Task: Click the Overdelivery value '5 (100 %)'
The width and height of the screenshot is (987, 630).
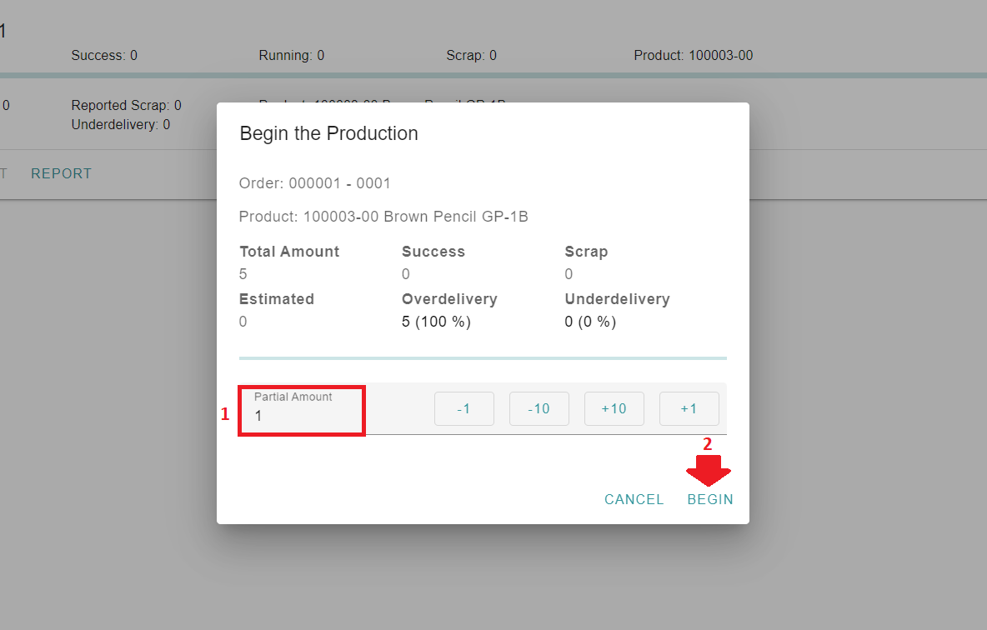Action: (x=436, y=322)
